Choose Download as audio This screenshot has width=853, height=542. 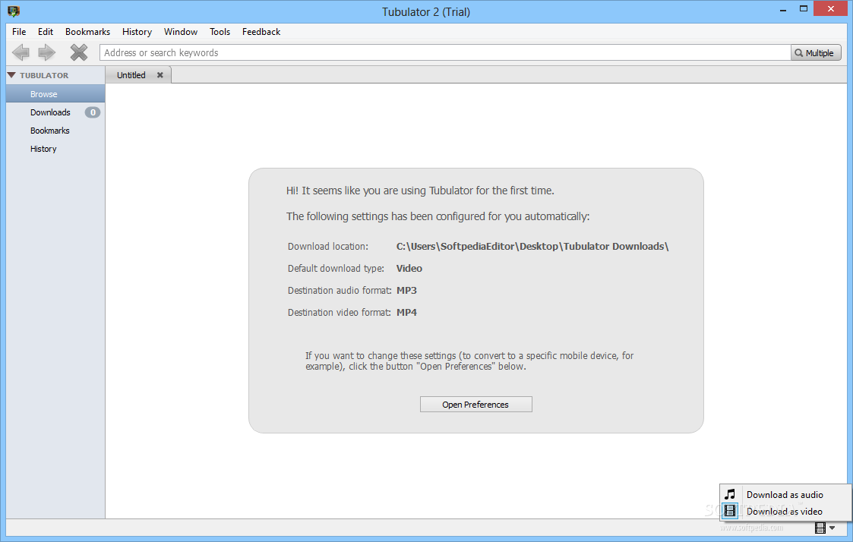[x=785, y=494]
